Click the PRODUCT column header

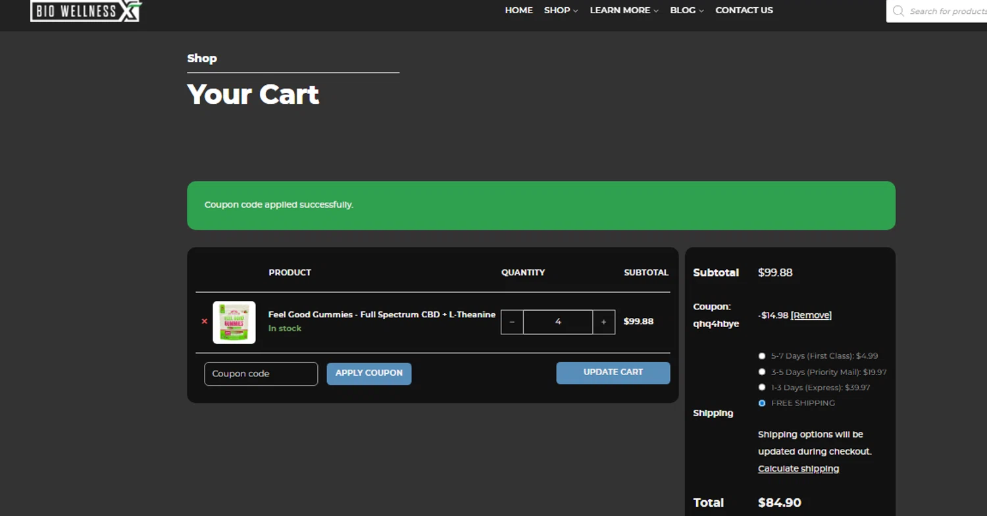pos(290,272)
